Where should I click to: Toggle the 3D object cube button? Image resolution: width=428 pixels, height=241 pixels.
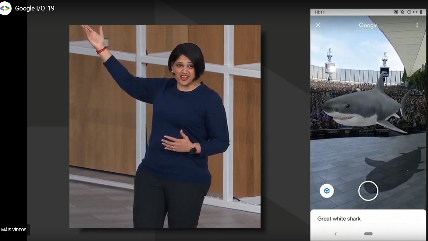pos(327,191)
